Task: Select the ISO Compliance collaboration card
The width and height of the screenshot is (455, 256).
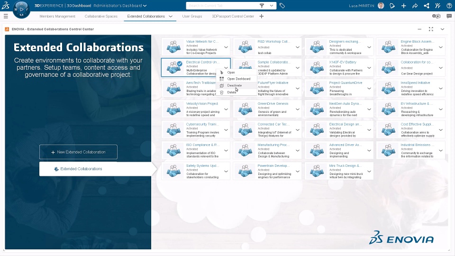Action: click(x=196, y=150)
